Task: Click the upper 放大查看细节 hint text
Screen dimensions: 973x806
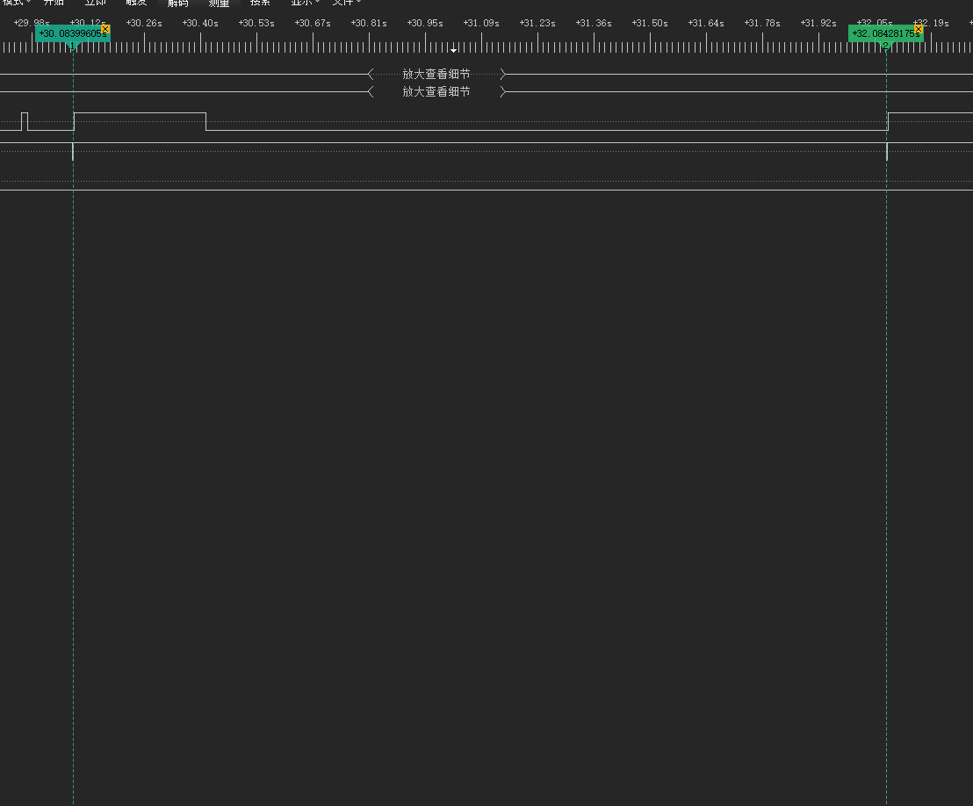Action: tap(436, 74)
